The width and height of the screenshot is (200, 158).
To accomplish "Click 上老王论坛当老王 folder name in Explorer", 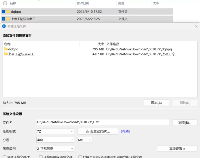I will click(x=23, y=19).
